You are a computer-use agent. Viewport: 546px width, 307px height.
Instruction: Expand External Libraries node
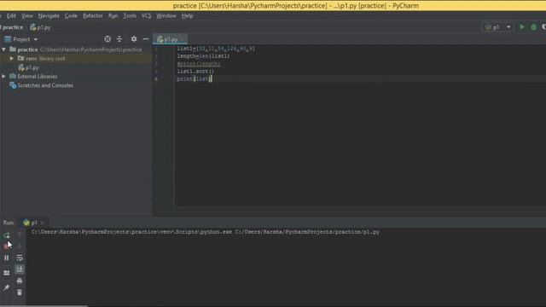click(x=3, y=76)
